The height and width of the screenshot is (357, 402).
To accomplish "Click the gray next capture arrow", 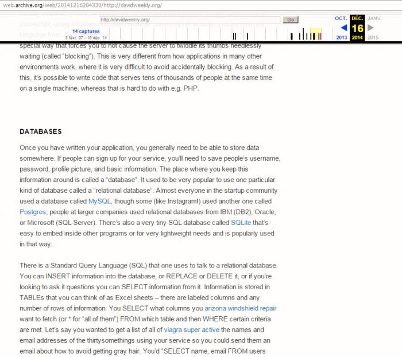I will [x=370, y=28].
